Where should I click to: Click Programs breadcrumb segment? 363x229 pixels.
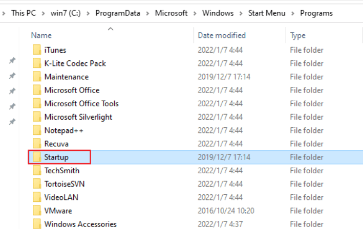(x=316, y=13)
